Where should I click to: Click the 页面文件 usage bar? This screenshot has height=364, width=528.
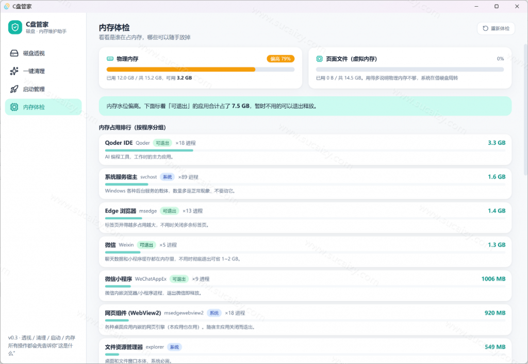[410, 70]
